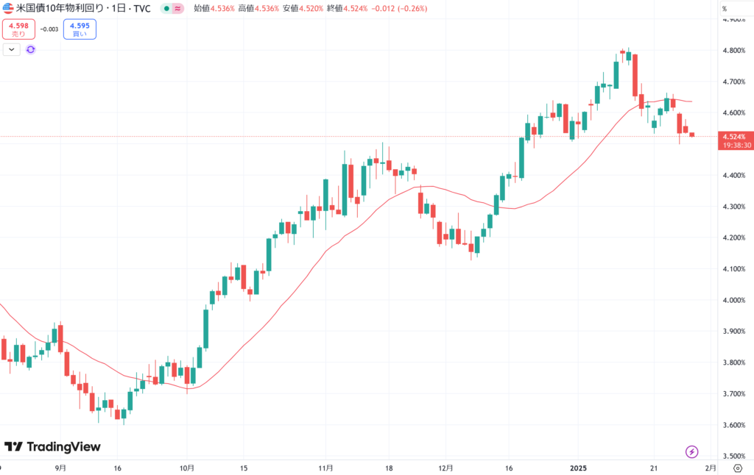Screen dimensions: 754x475
Task: Expand the indicator legend chevron
Action: 11,49
